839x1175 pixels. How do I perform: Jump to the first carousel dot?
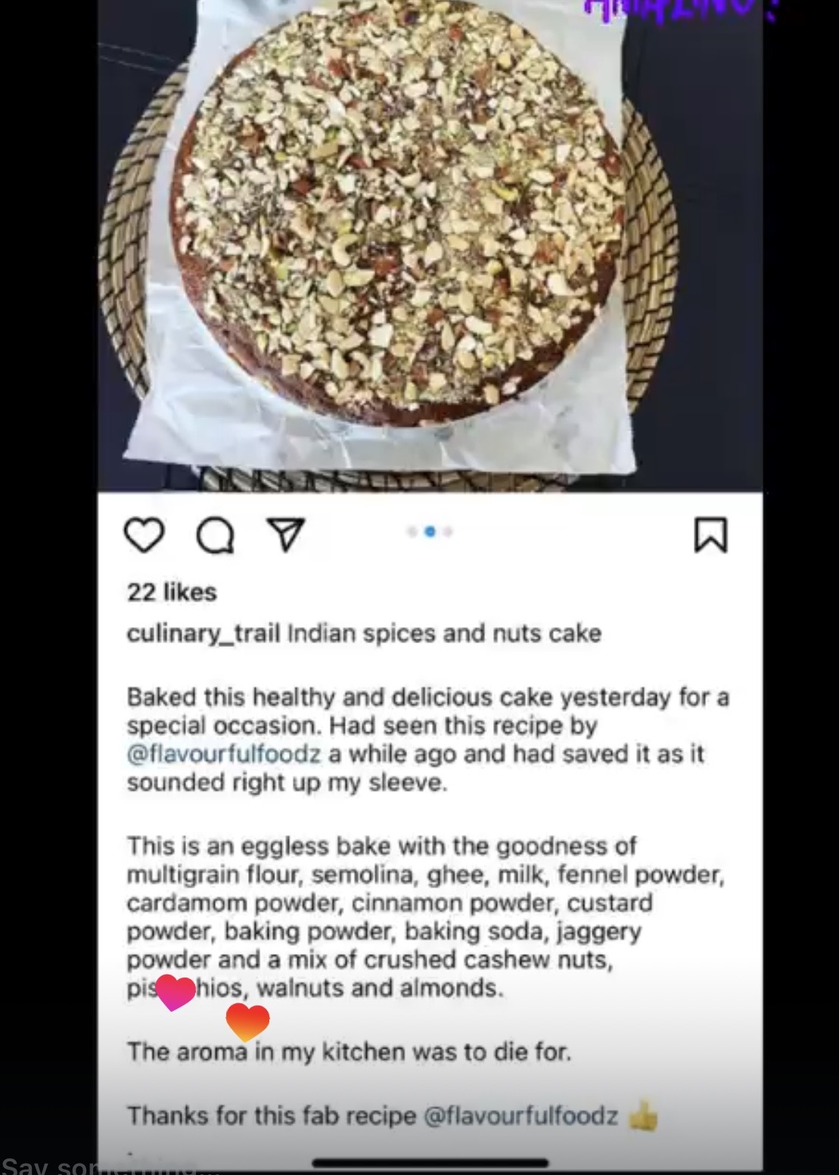click(412, 532)
